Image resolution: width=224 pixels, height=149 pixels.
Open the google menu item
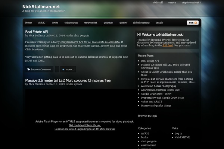pyautogui.click(x=159, y=23)
